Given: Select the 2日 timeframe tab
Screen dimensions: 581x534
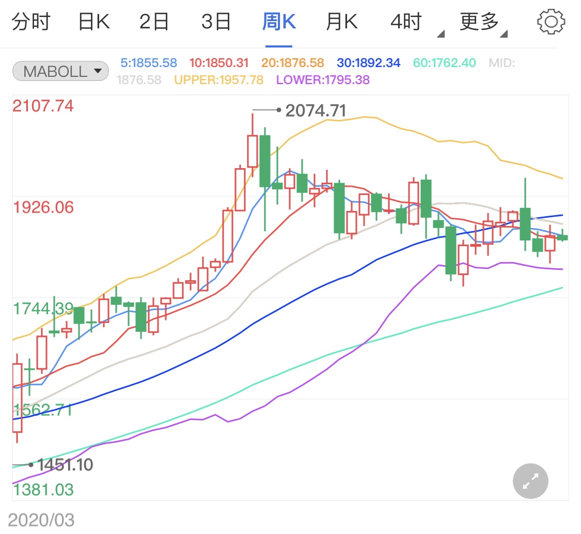Looking at the screenshot, I should tap(154, 22).
